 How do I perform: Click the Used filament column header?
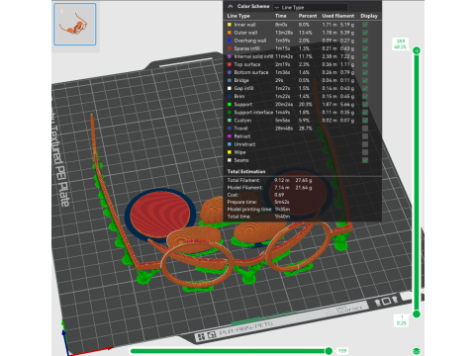pyautogui.click(x=338, y=16)
